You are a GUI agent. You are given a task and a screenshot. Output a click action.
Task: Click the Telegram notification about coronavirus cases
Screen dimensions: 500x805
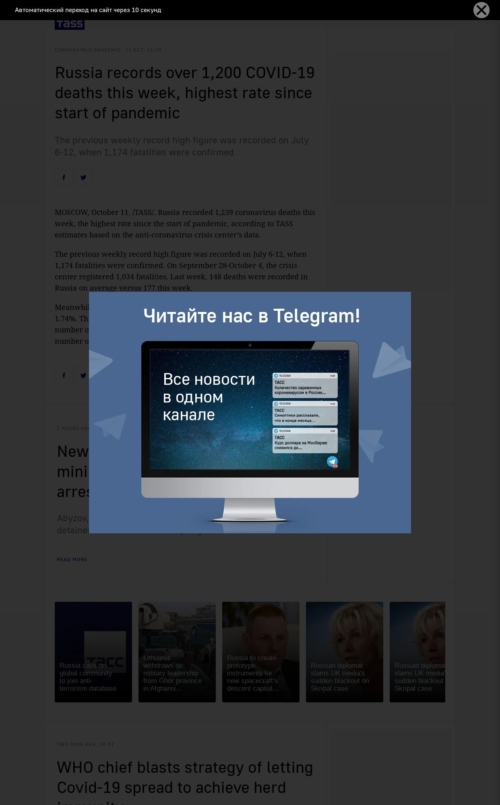click(x=305, y=385)
